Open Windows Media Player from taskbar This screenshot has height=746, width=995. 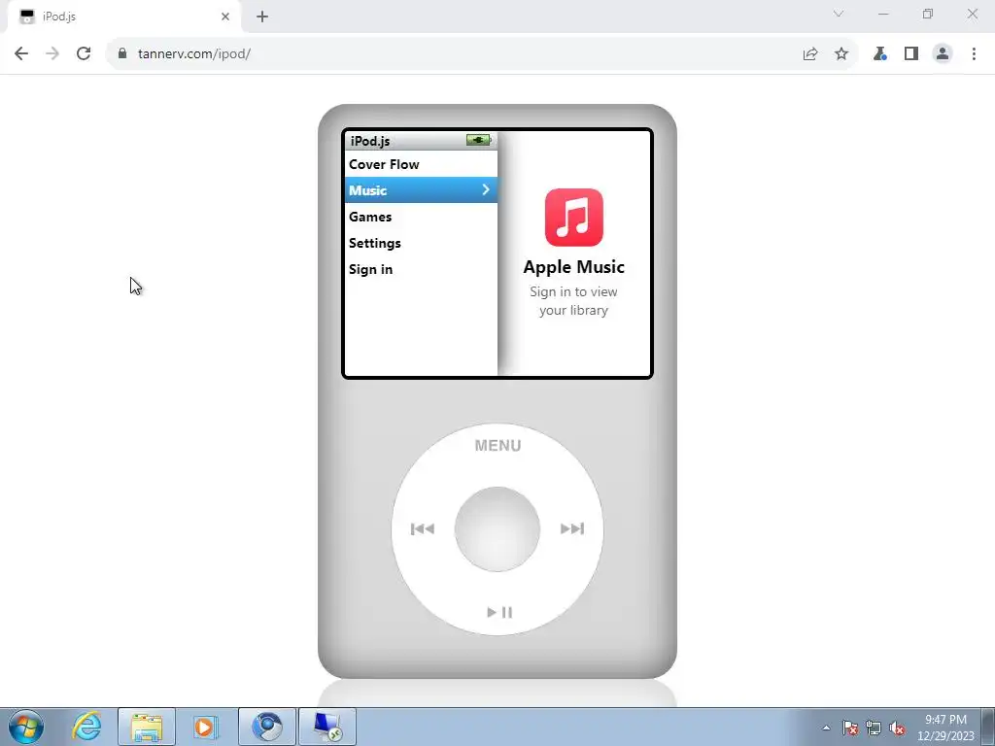pos(204,727)
